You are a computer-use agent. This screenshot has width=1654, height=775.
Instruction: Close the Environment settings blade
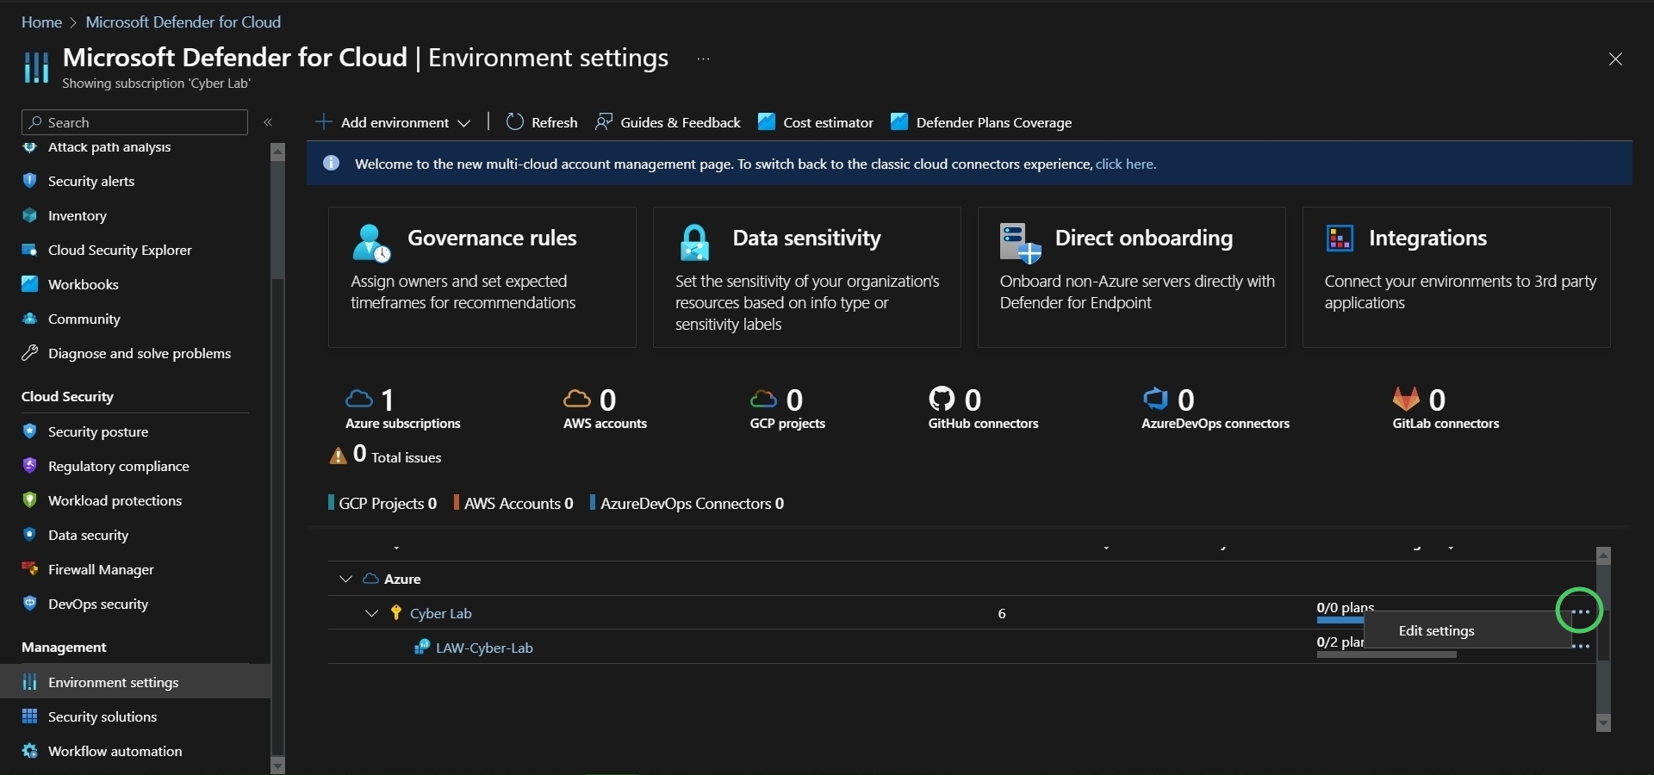[x=1615, y=59]
